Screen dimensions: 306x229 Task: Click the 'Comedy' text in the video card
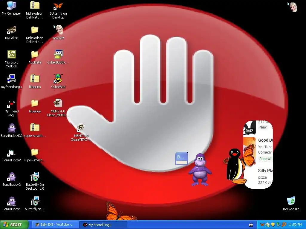[x=265, y=152]
